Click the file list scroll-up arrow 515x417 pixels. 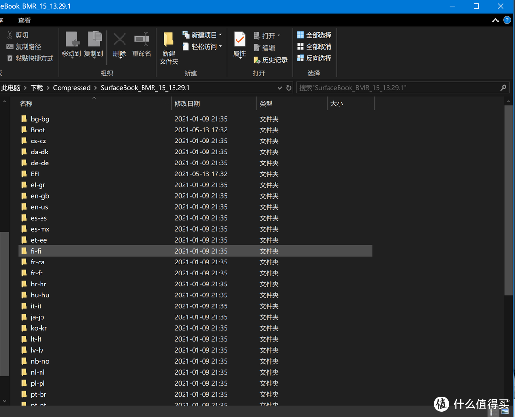tap(508, 102)
